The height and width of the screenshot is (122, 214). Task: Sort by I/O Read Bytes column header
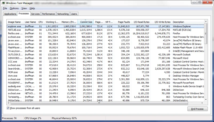(x=142, y=22)
